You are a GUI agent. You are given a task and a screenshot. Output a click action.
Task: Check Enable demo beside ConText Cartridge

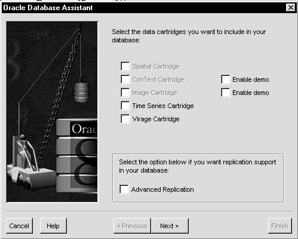pyautogui.click(x=226, y=79)
